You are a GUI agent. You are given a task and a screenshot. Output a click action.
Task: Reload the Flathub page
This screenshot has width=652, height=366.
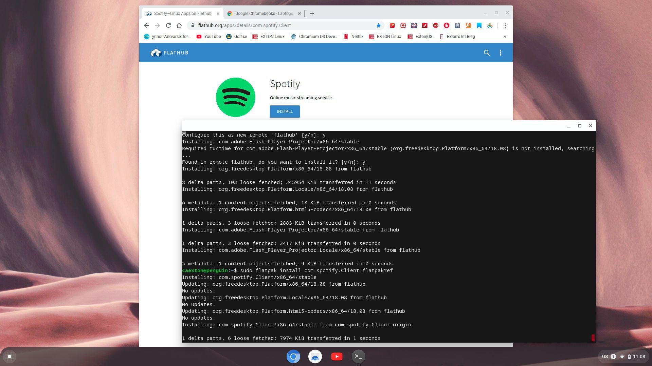click(168, 25)
